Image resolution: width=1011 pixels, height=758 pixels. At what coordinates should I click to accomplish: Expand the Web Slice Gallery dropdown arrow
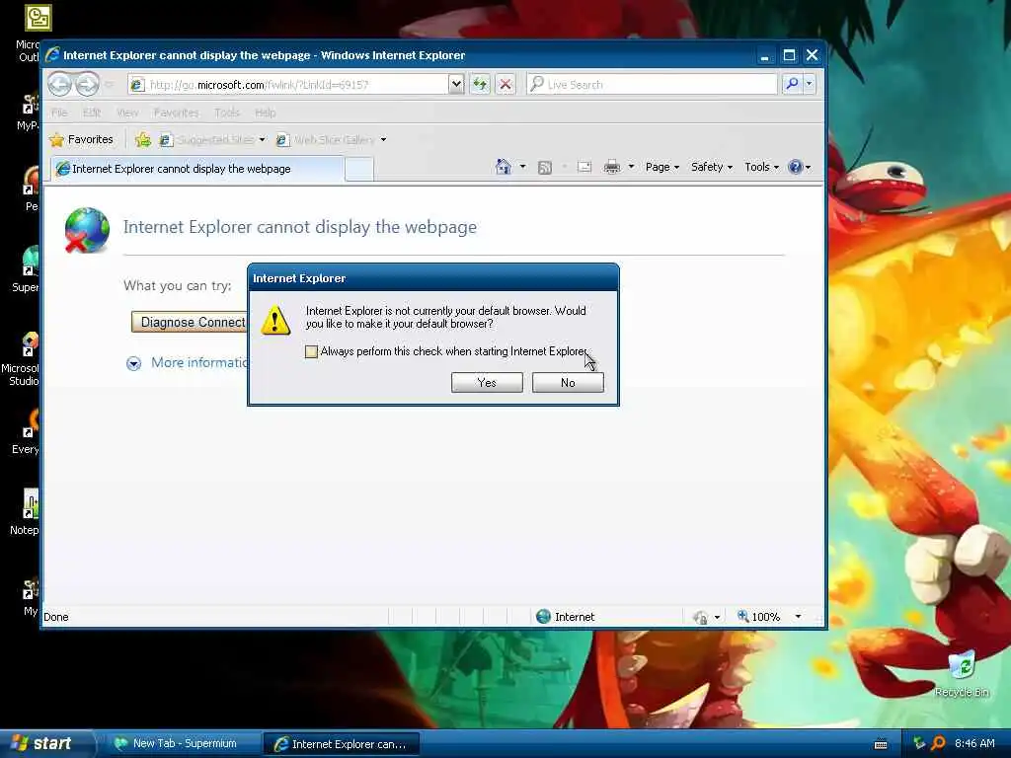(x=384, y=140)
